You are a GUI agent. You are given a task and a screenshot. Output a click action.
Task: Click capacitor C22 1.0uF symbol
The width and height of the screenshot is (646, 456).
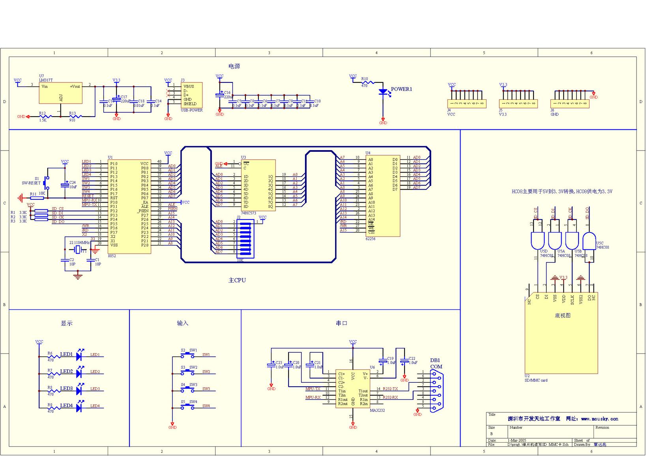404,361
